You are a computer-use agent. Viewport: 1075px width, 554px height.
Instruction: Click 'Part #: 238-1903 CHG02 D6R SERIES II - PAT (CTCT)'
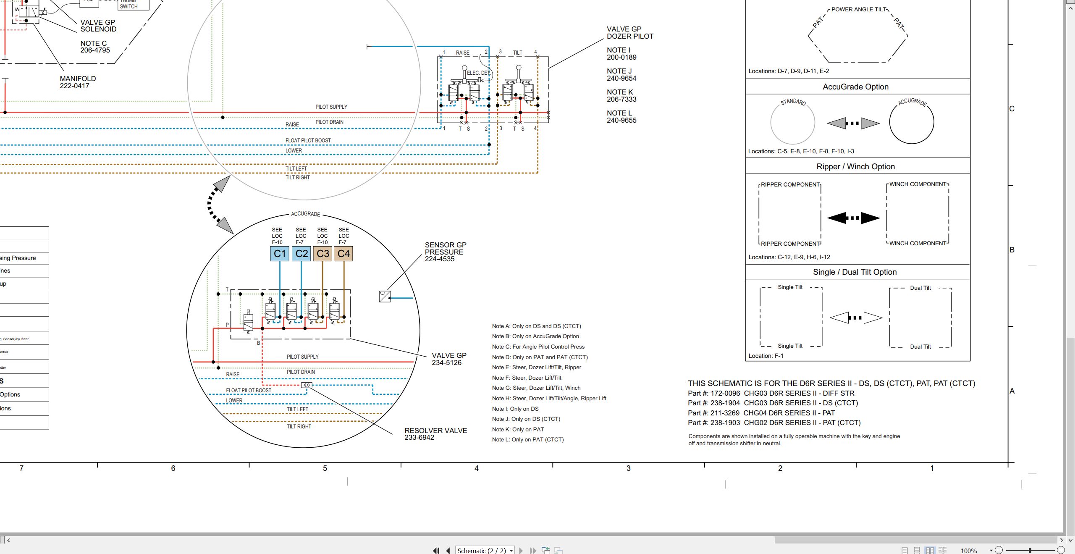coord(774,423)
